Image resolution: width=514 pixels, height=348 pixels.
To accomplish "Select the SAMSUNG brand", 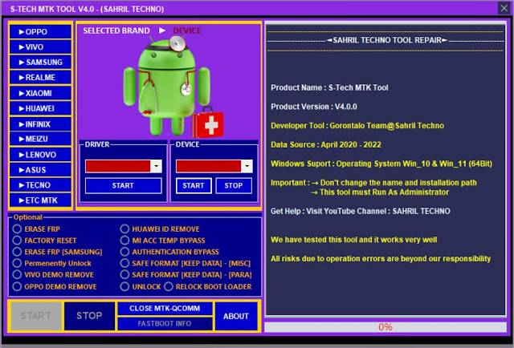I will (40, 63).
